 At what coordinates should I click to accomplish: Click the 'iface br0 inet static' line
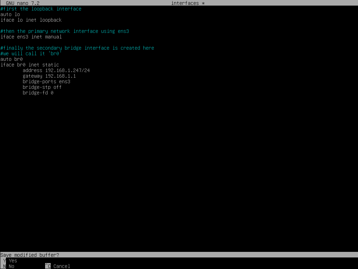[30, 65]
